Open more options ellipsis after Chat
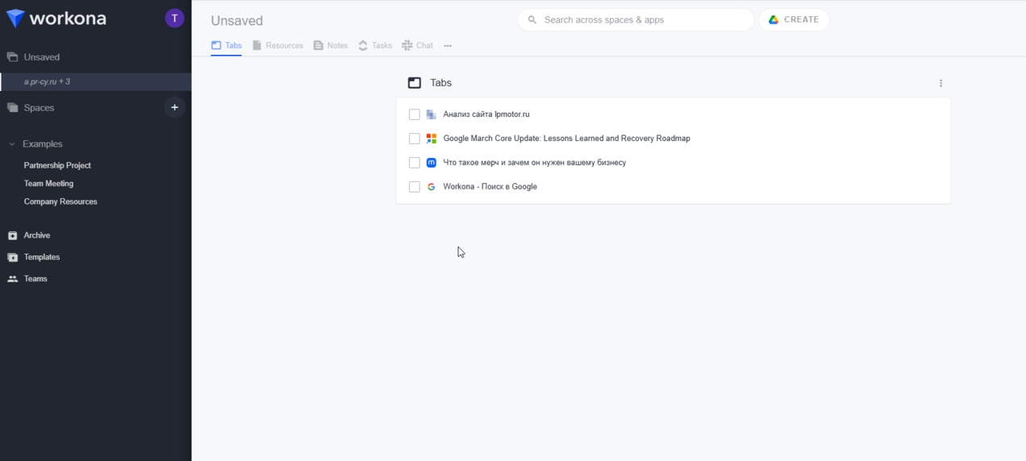This screenshot has width=1026, height=461. tap(448, 46)
